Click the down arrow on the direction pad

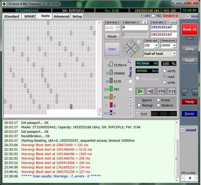131,53
